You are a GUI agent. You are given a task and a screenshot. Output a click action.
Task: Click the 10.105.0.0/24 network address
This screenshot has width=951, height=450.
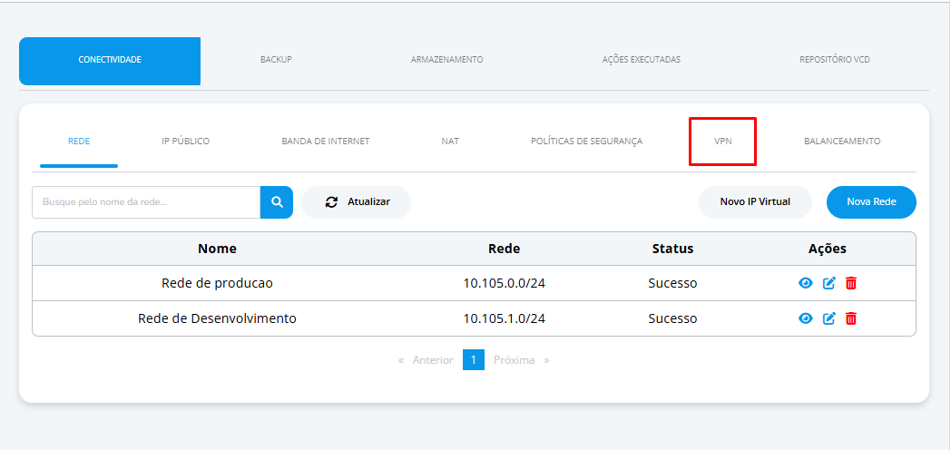[x=504, y=283]
